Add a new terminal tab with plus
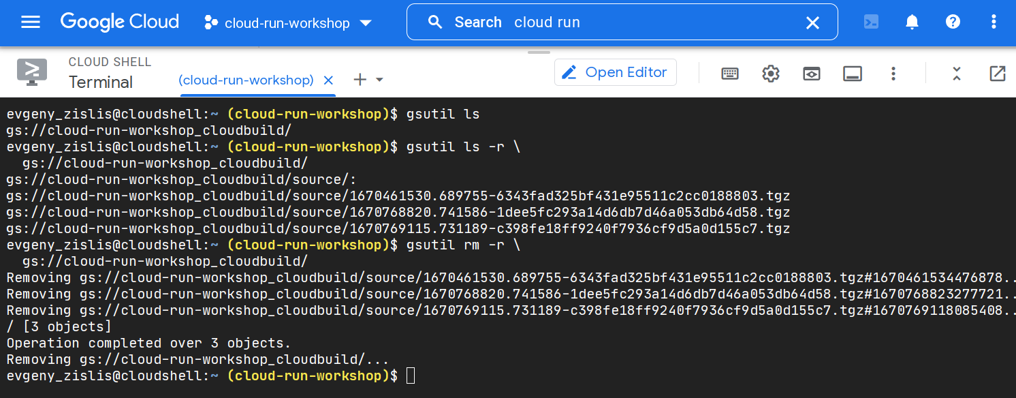This screenshot has height=398, width=1016. click(x=360, y=80)
